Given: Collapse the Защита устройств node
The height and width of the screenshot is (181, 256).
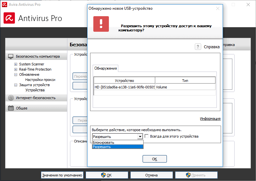Looking at the screenshot, I should pos(16,85).
